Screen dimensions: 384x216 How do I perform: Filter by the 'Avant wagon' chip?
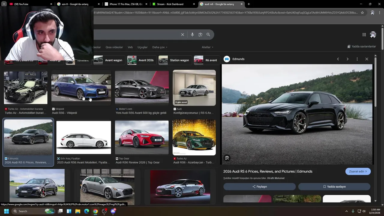tap(109, 60)
